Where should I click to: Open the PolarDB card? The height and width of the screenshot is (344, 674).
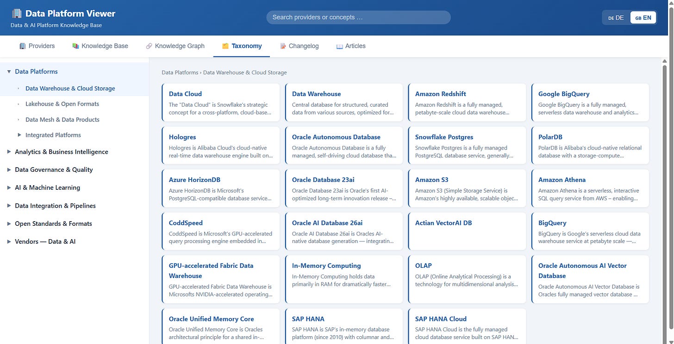pos(590,145)
